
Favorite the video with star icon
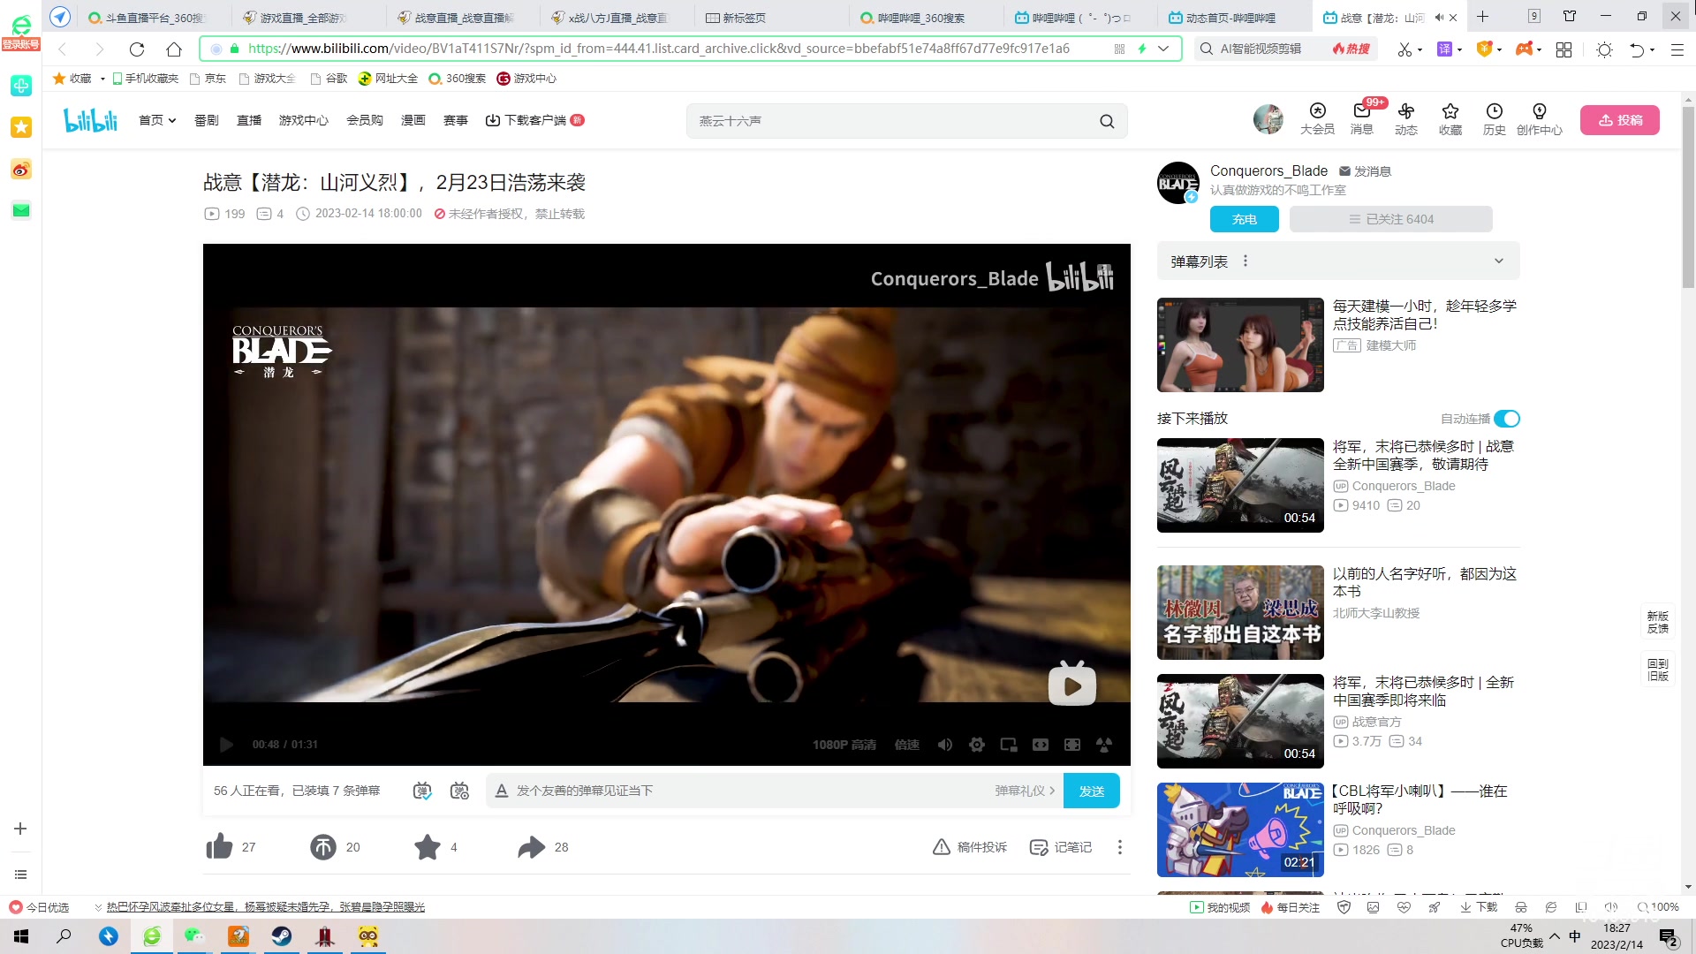click(x=428, y=847)
